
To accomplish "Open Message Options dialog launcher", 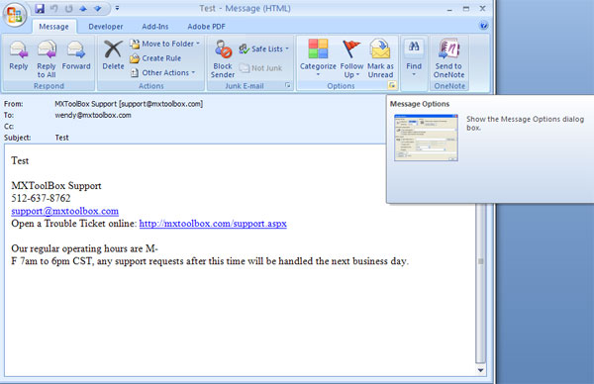I will click(x=392, y=85).
